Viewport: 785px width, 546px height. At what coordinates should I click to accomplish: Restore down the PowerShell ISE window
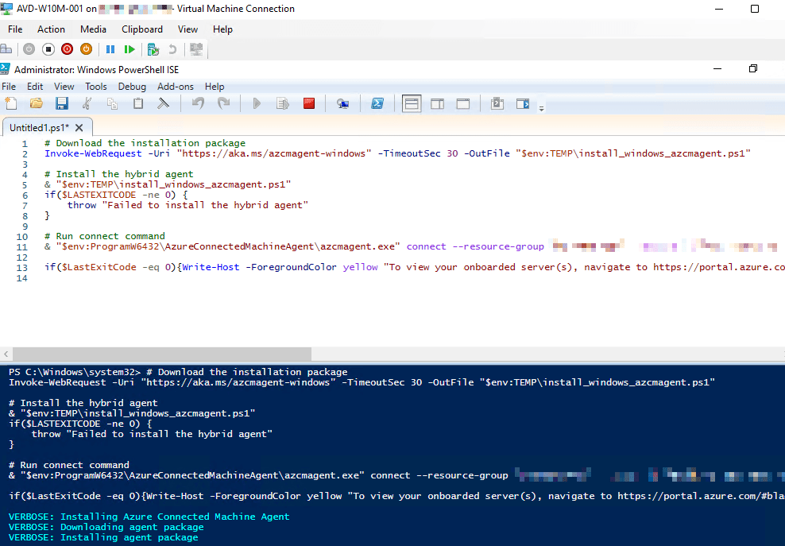pos(753,68)
